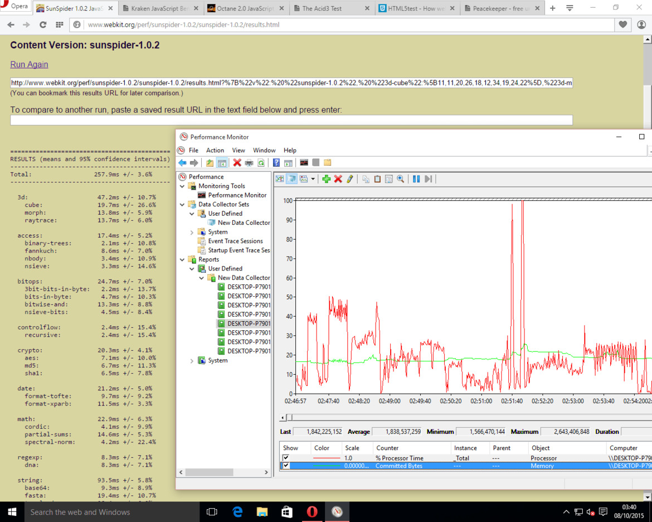Click the red Delete icon in MMC toolbar
Viewport: 652px width, 522px height.
[237, 163]
